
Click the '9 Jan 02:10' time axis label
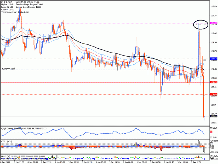point(87,162)
